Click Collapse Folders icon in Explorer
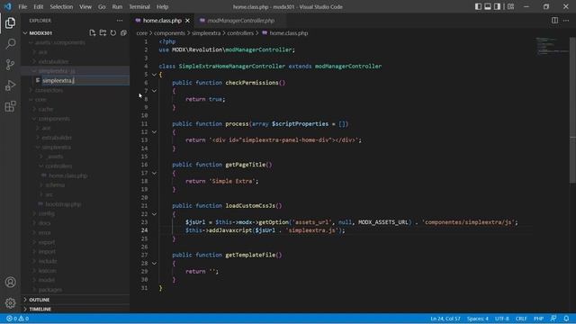 point(123,33)
